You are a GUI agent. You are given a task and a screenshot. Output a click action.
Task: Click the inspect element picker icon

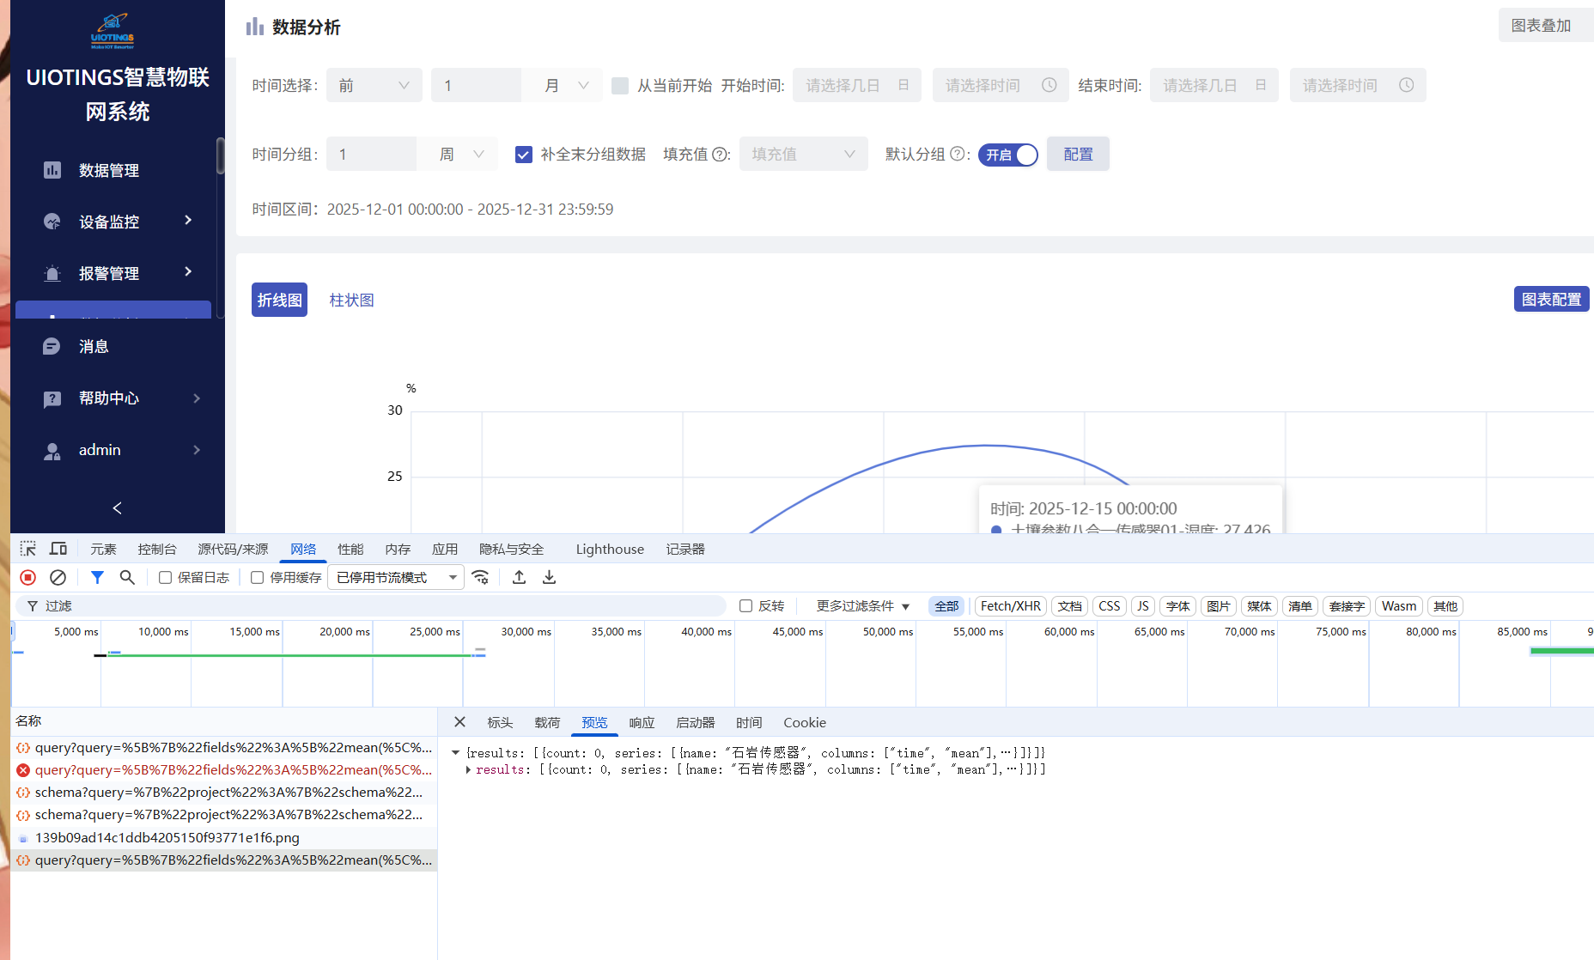click(x=28, y=549)
